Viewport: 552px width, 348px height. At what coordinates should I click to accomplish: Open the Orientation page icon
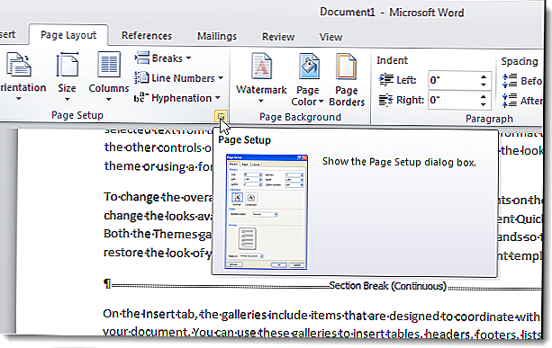[x=19, y=65]
